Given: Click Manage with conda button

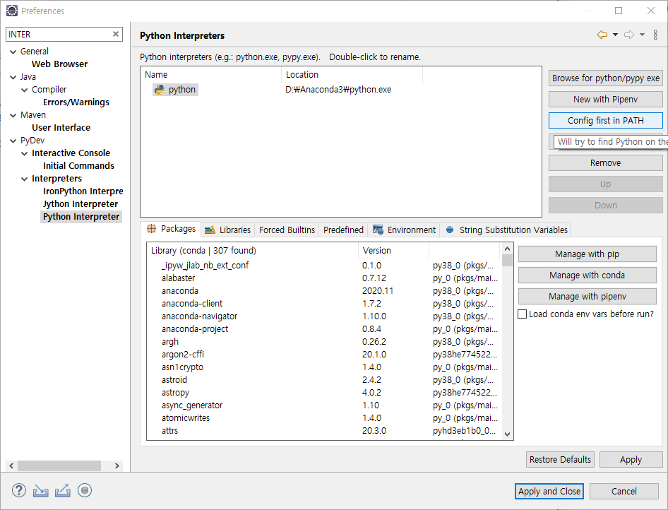Looking at the screenshot, I should [587, 275].
